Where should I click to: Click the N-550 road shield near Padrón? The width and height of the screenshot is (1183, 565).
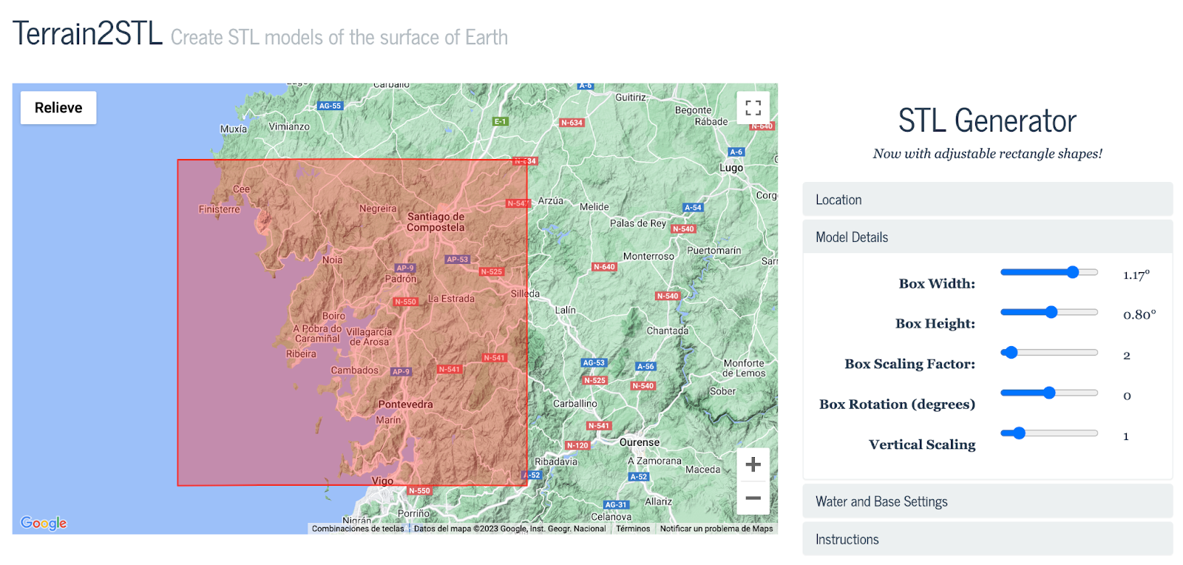click(405, 302)
